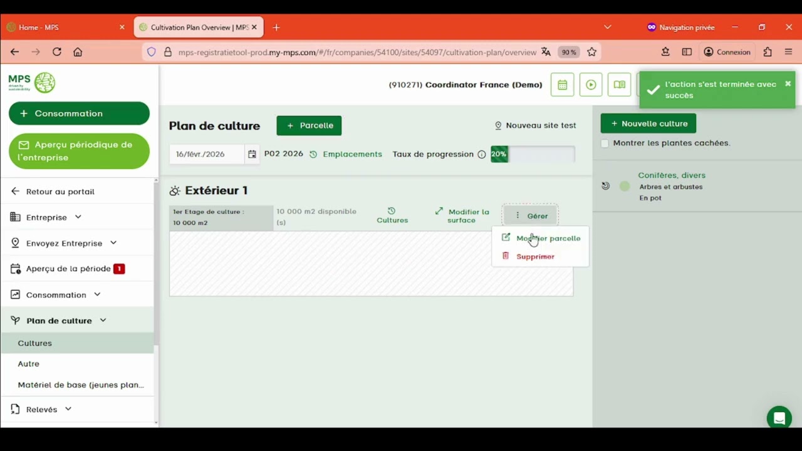The width and height of the screenshot is (802, 451).
Task: Open a new browser tab
Action: [x=276, y=28]
